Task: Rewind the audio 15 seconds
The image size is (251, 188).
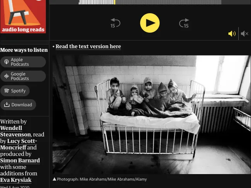Action: click(x=115, y=23)
